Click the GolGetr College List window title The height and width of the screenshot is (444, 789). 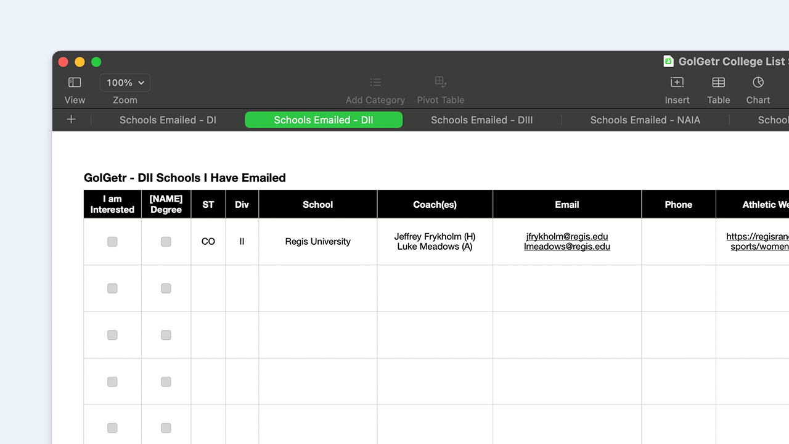click(x=734, y=62)
